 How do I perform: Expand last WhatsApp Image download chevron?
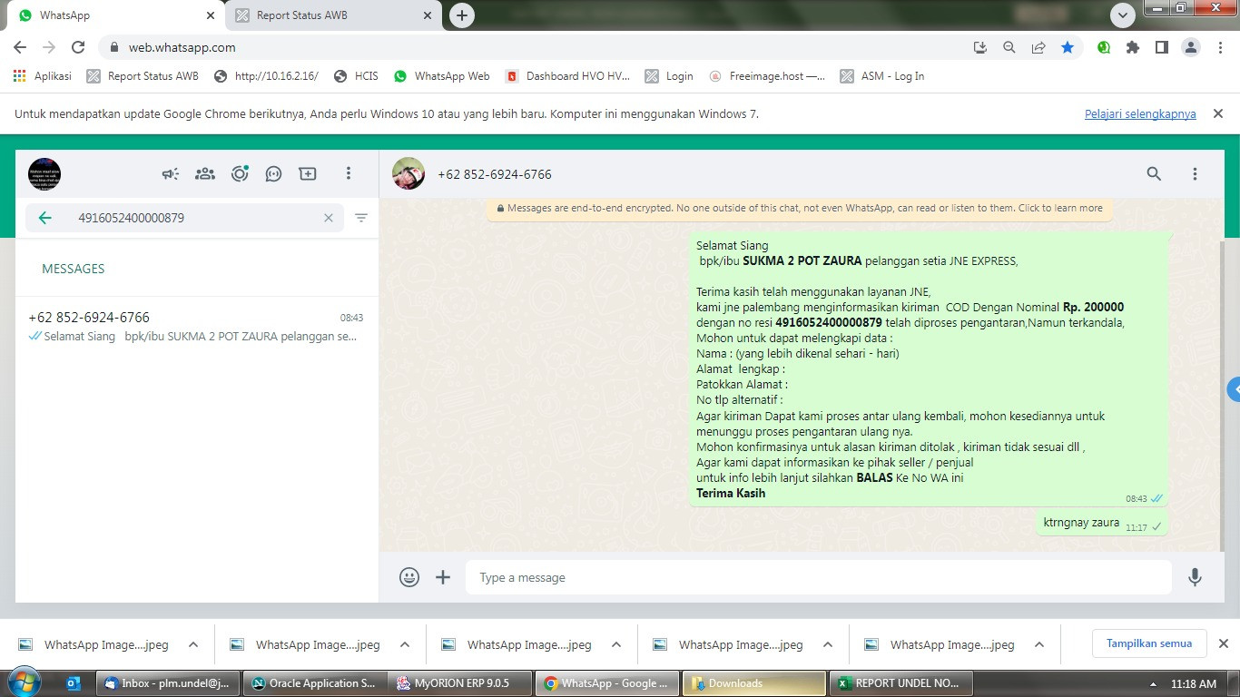(x=1039, y=644)
